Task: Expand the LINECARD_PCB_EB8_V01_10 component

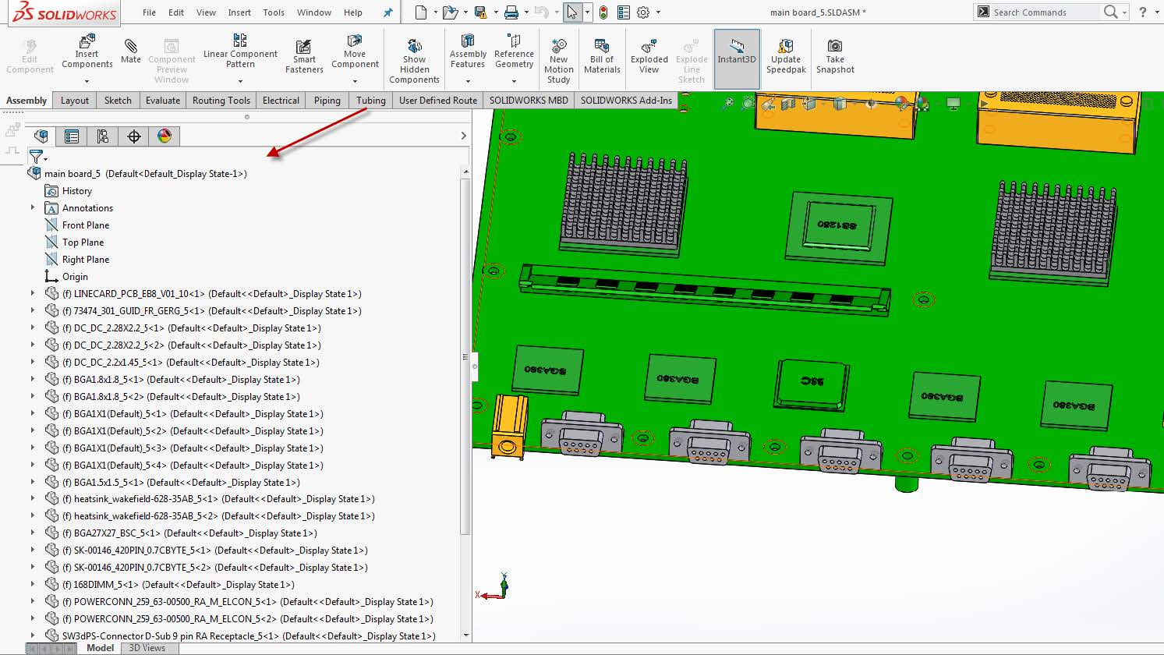Action: pyautogui.click(x=32, y=293)
